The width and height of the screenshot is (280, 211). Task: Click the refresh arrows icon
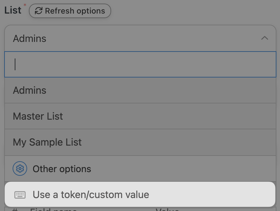pyautogui.click(x=38, y=11)
